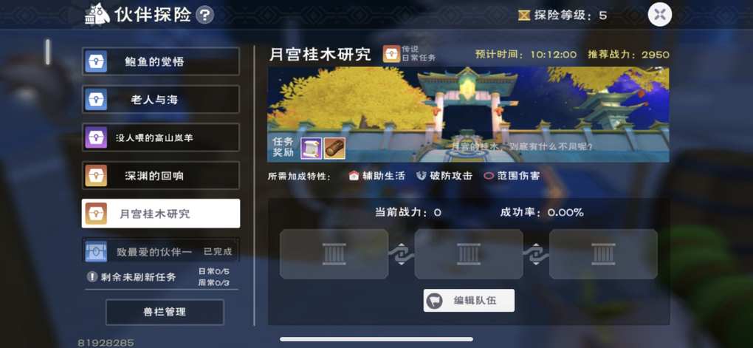753x348 pixels.
Task: Click the wood log reward icon
Action: (334, 148)
